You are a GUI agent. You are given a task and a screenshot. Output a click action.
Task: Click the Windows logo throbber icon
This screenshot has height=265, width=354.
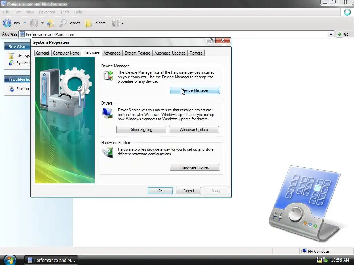click(347, 12)
